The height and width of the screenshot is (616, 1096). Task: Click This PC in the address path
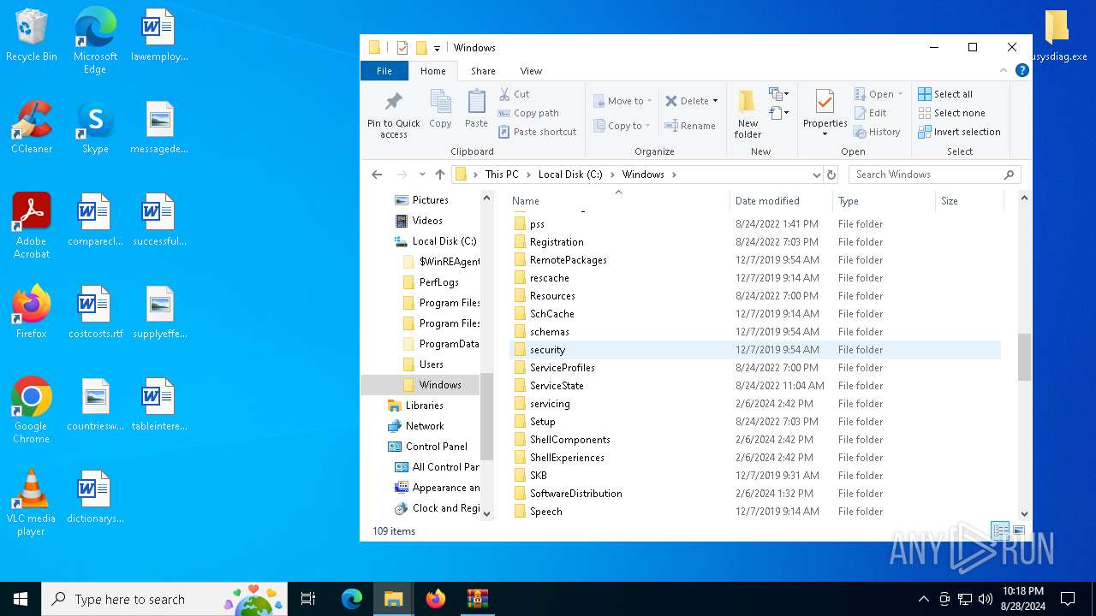click(x=502, y=175)
